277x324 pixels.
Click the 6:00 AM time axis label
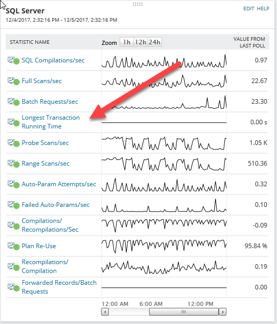coord(151,304)
